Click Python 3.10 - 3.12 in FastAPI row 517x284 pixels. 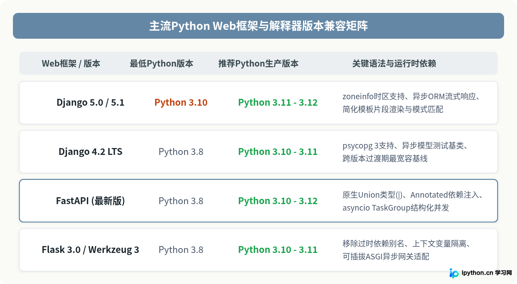click(x=278, y=201)
